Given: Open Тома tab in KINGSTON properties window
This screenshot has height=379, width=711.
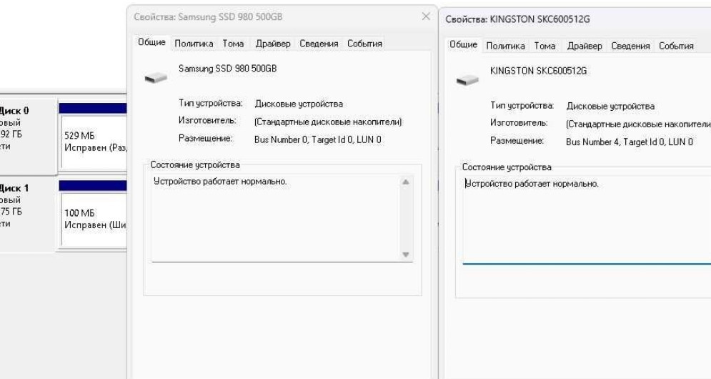Looking at the screenshot, I should tap(545, 46).
